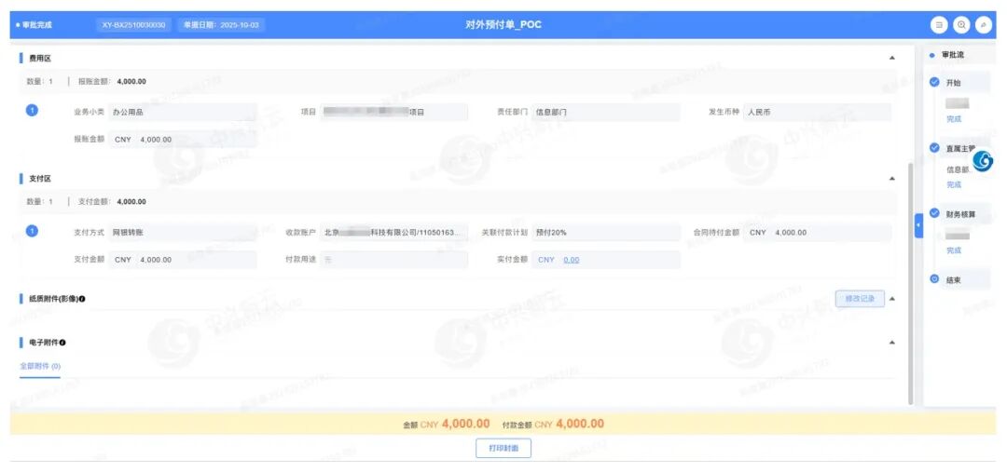The image size is (1007, 472).
Task: Click the pin icon in header
Action: click(983, 25)
